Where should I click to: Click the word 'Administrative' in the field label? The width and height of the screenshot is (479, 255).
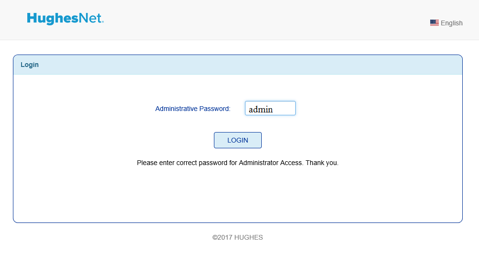tap(176, 109)
